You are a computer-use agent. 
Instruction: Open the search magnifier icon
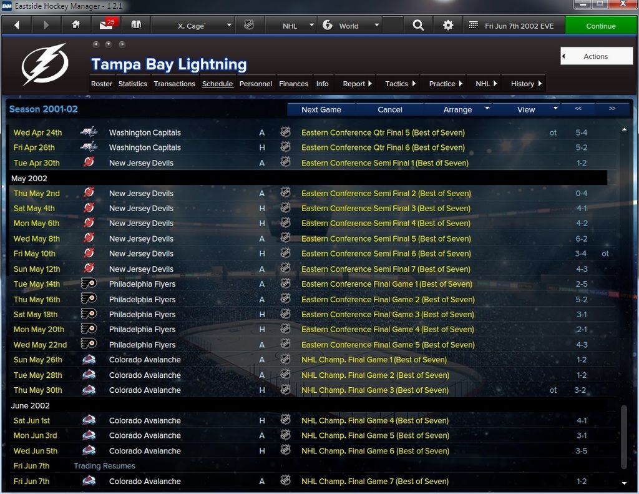tap(418, 25)
